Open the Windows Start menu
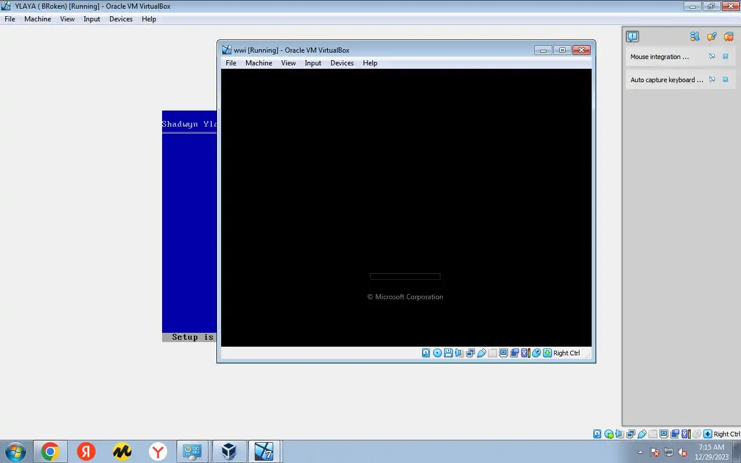 (x=16, y=451)
